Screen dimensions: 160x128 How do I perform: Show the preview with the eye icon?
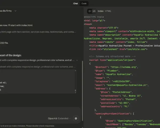tap(90, 11)
